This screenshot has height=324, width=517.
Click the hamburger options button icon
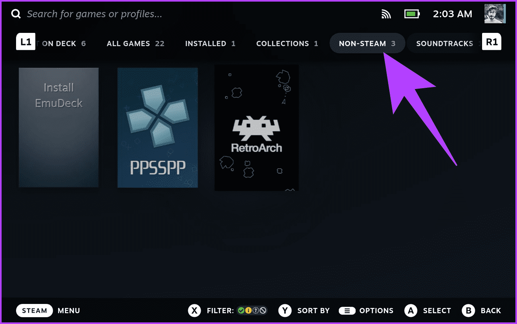[347, 311]
